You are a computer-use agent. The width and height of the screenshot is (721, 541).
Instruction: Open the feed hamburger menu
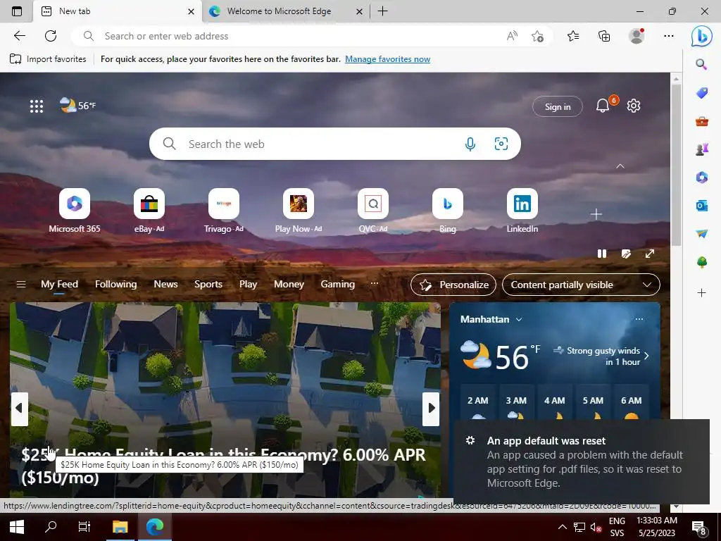coord(21,285)
